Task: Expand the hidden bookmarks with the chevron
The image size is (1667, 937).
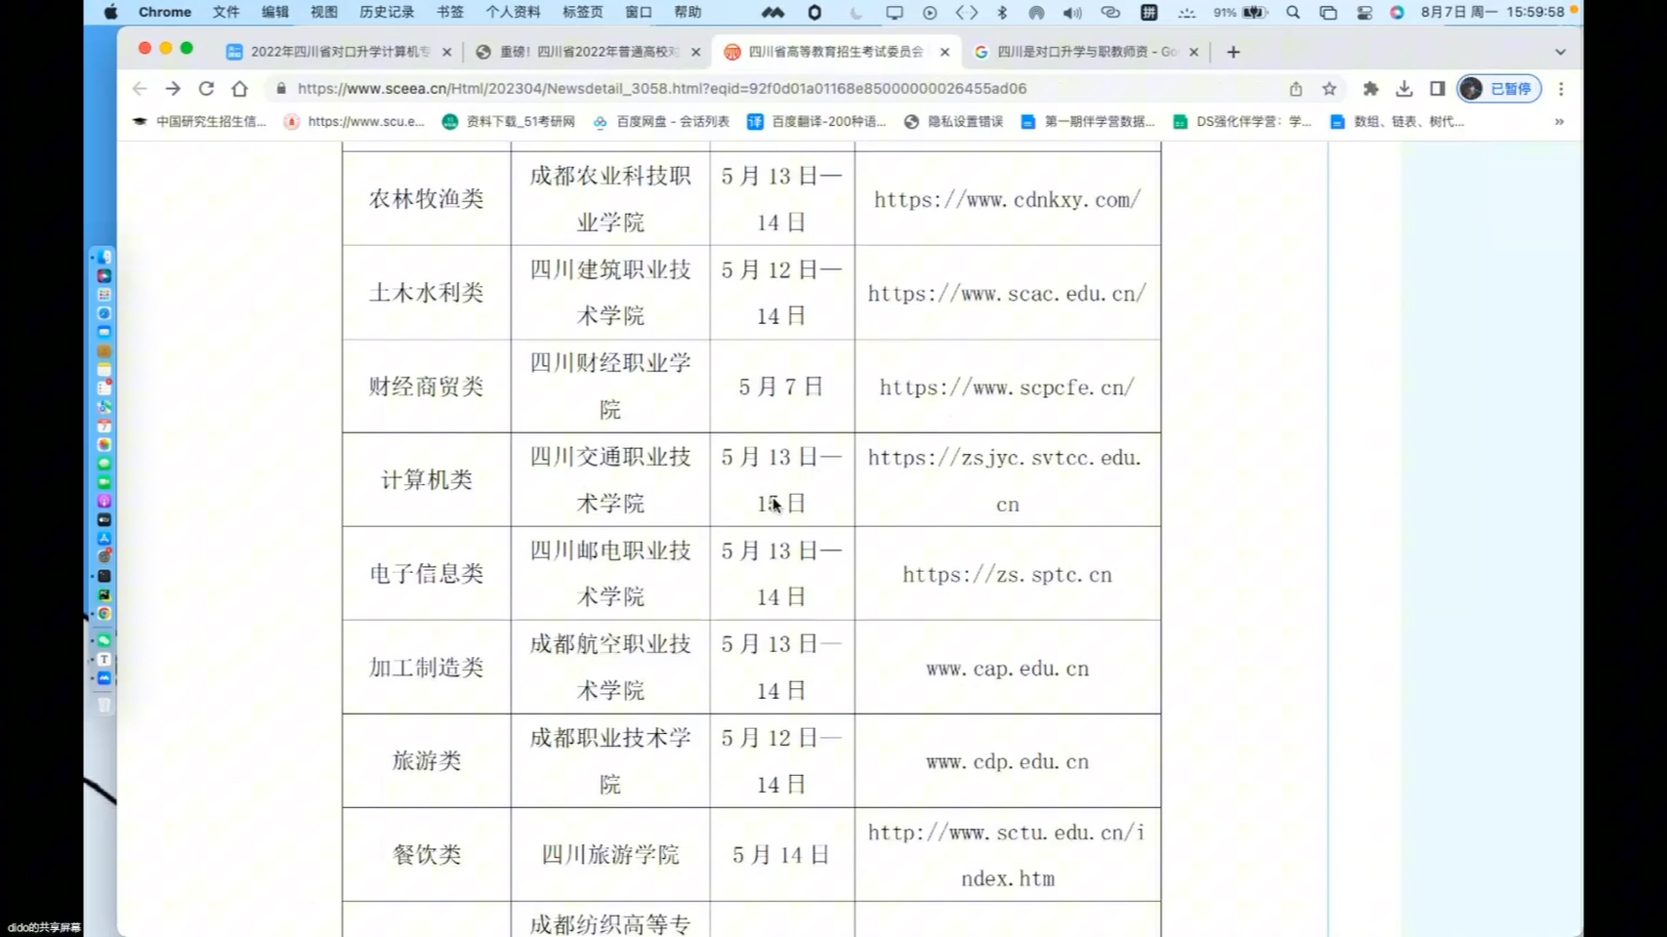Action: click(1560, 122)
